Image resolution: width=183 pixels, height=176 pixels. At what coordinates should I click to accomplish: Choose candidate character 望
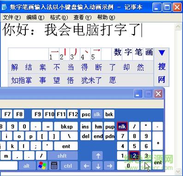click(57, 80)
